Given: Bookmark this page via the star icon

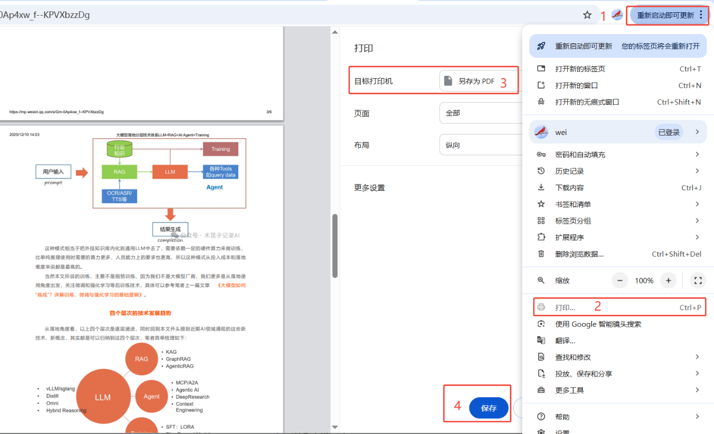Looking at the screenshot, I should [587, 16].
